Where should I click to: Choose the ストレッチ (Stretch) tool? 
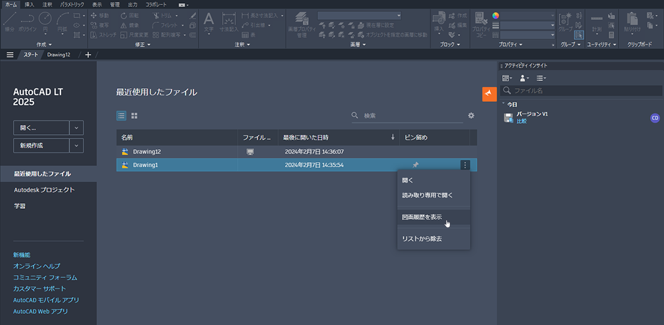[103, 35]
